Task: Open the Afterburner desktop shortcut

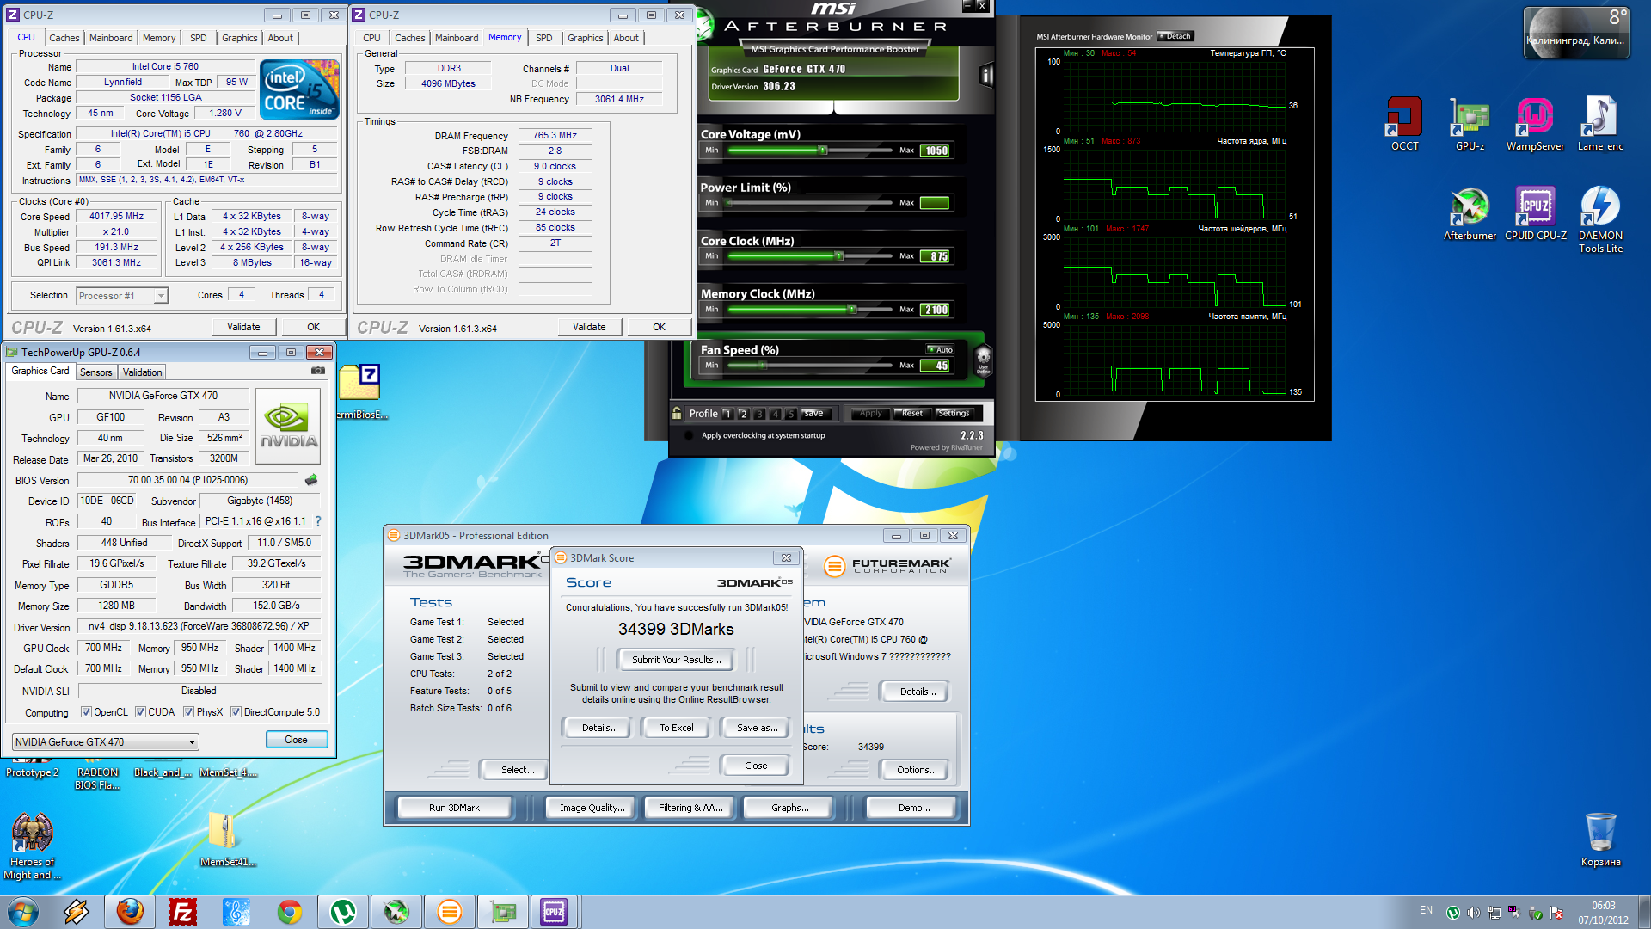Action: [x=1470, y=213]
